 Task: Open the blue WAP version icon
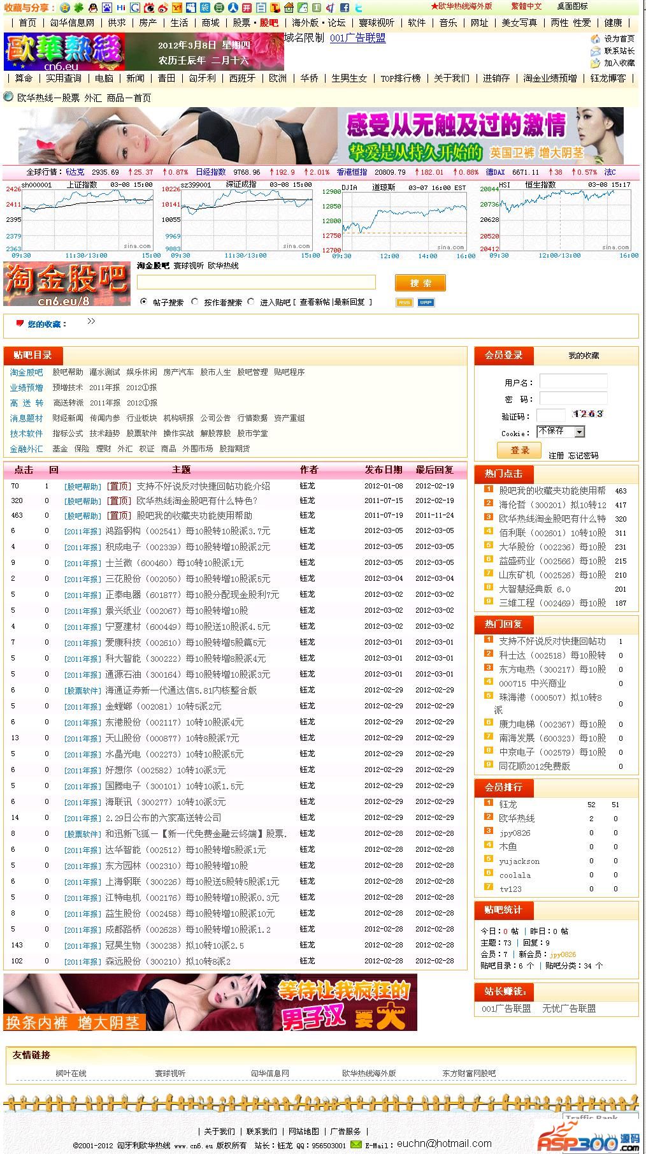pyautogui.click(x=426, y=302)
